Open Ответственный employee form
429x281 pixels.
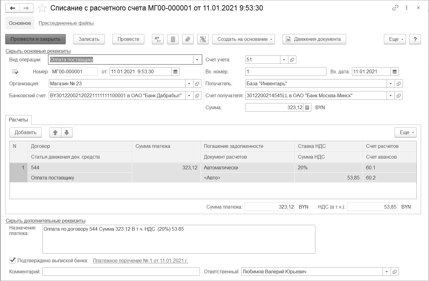[395, 271]
